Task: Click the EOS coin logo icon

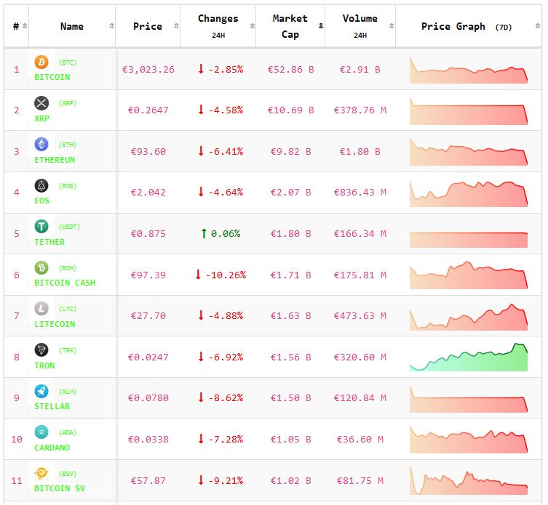Action: [41, 186]
